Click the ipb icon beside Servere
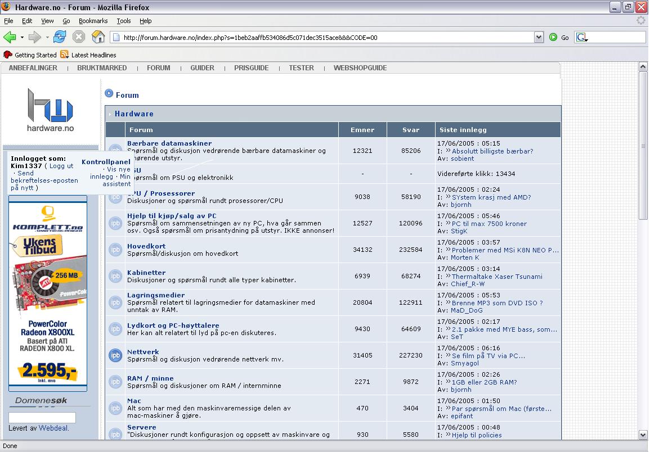The height and width of the screenshot is (452, 650). 115,434
